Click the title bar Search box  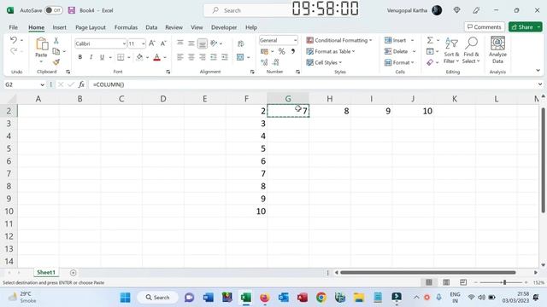[x=248, y=10]
